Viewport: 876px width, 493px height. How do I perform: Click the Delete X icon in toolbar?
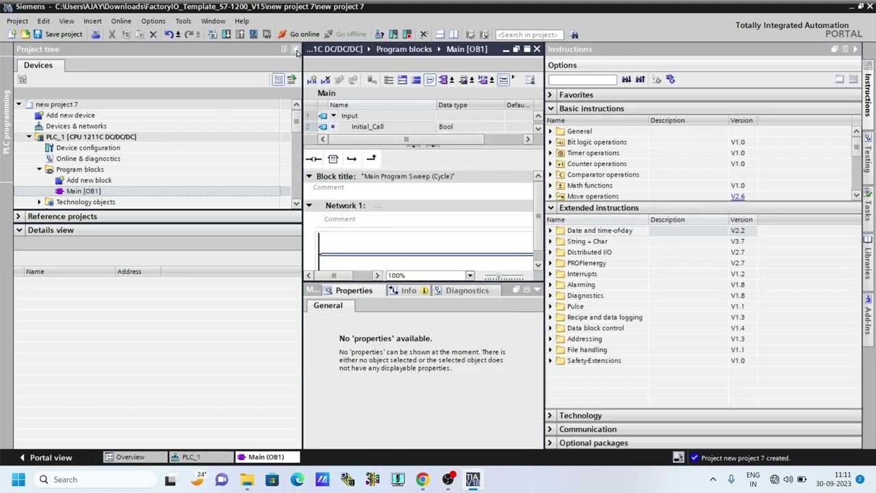[153, 34]
